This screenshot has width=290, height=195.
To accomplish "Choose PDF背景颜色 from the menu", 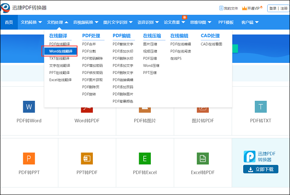I will (123, 101).
